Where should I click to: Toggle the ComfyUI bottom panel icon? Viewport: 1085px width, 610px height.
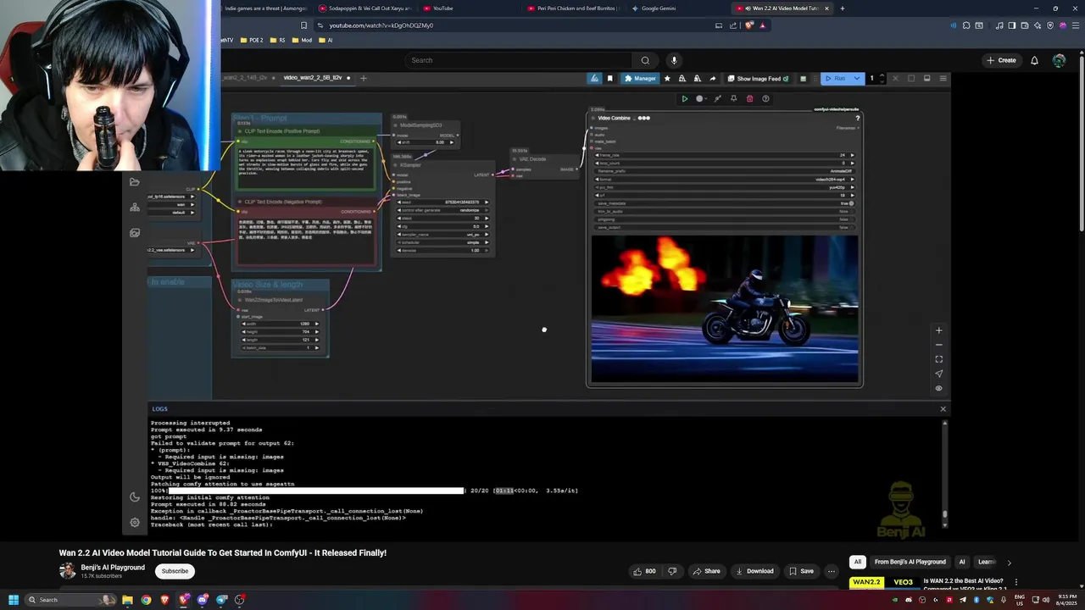point(926,78)
